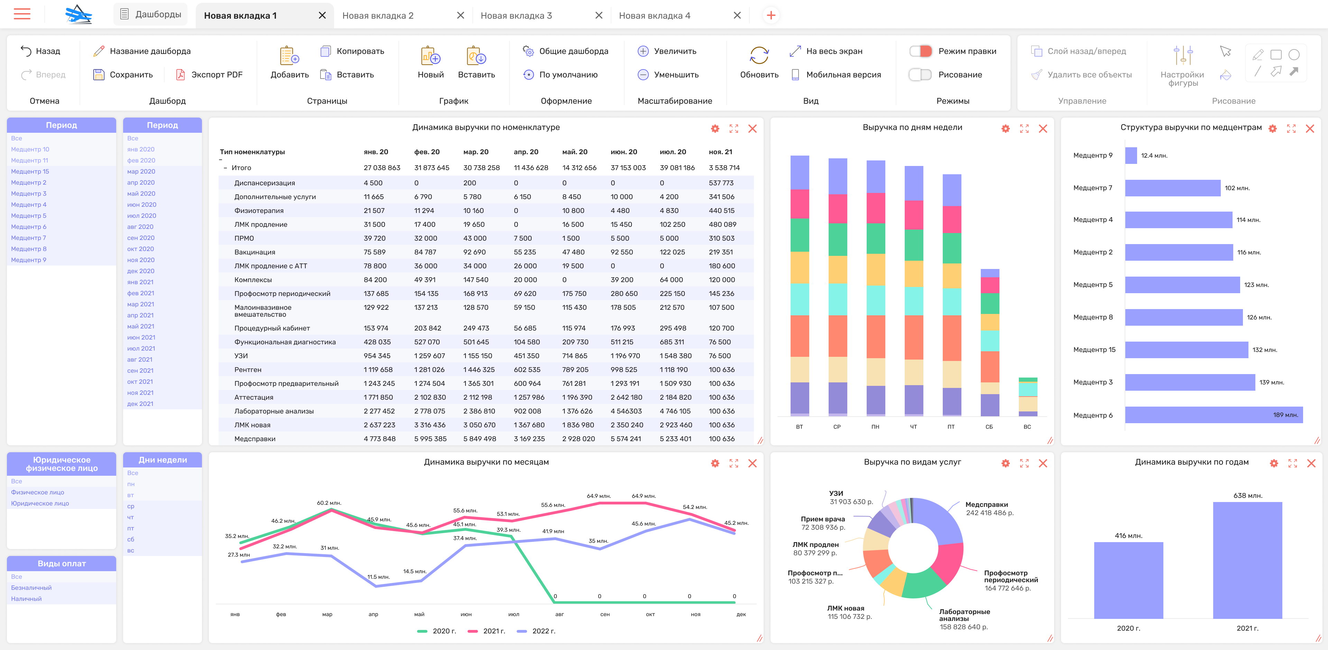Click the На весь экран icon
This screenshot has height=650, width=1328.
pyautogui.click(x=795, y=51)
